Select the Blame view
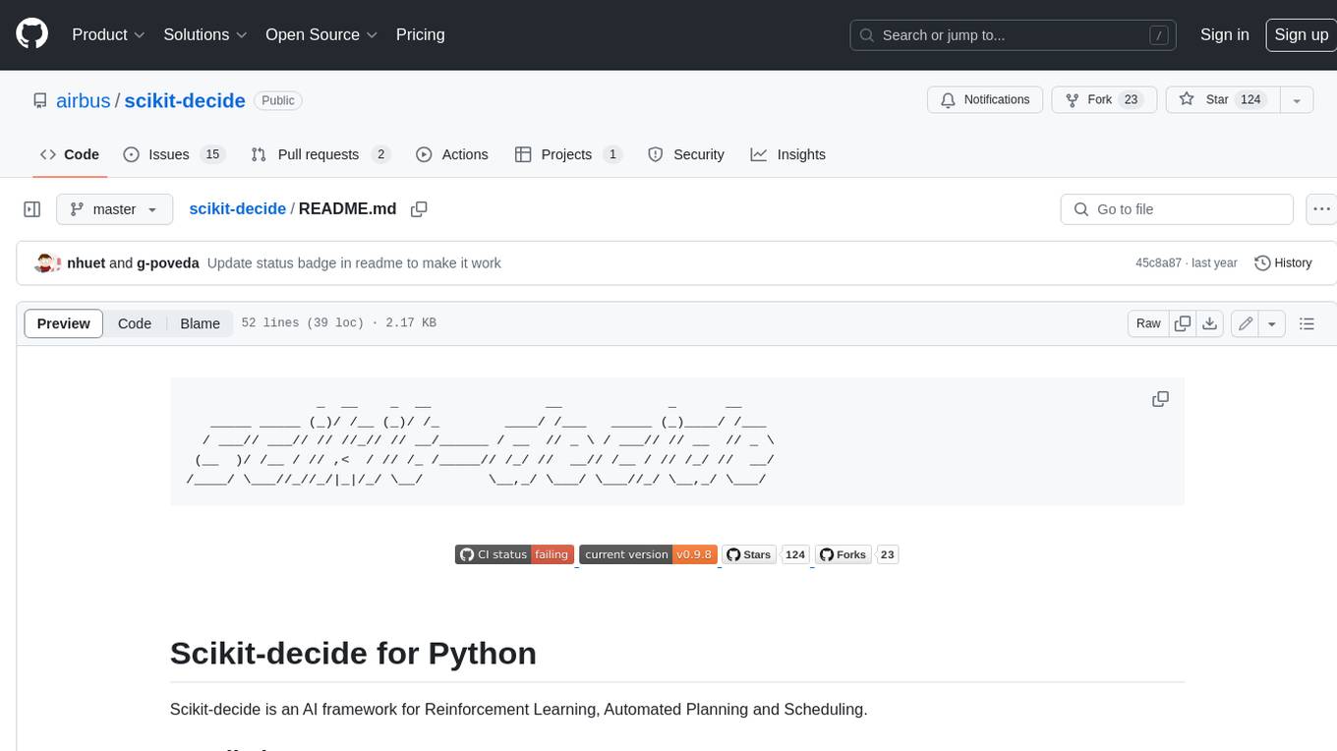Screen dimensions: 1337x751 tap(200, 323)
